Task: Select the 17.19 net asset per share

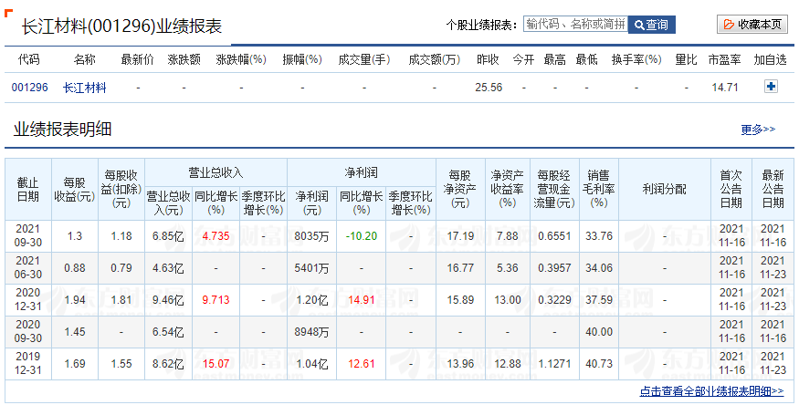Action: (460, 236)
